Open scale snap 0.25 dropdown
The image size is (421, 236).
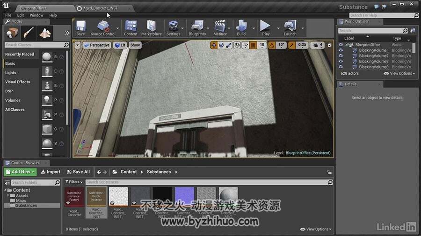pos(302,45)
